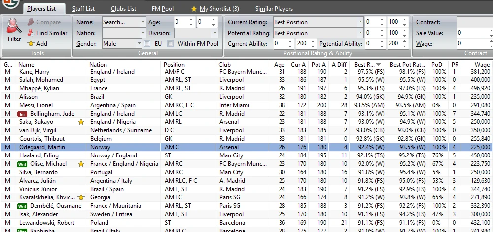Click the Filter magnifier icon
Image resolution: width=493 pixels, height=232 pixels.
click(x=14, y=26)
